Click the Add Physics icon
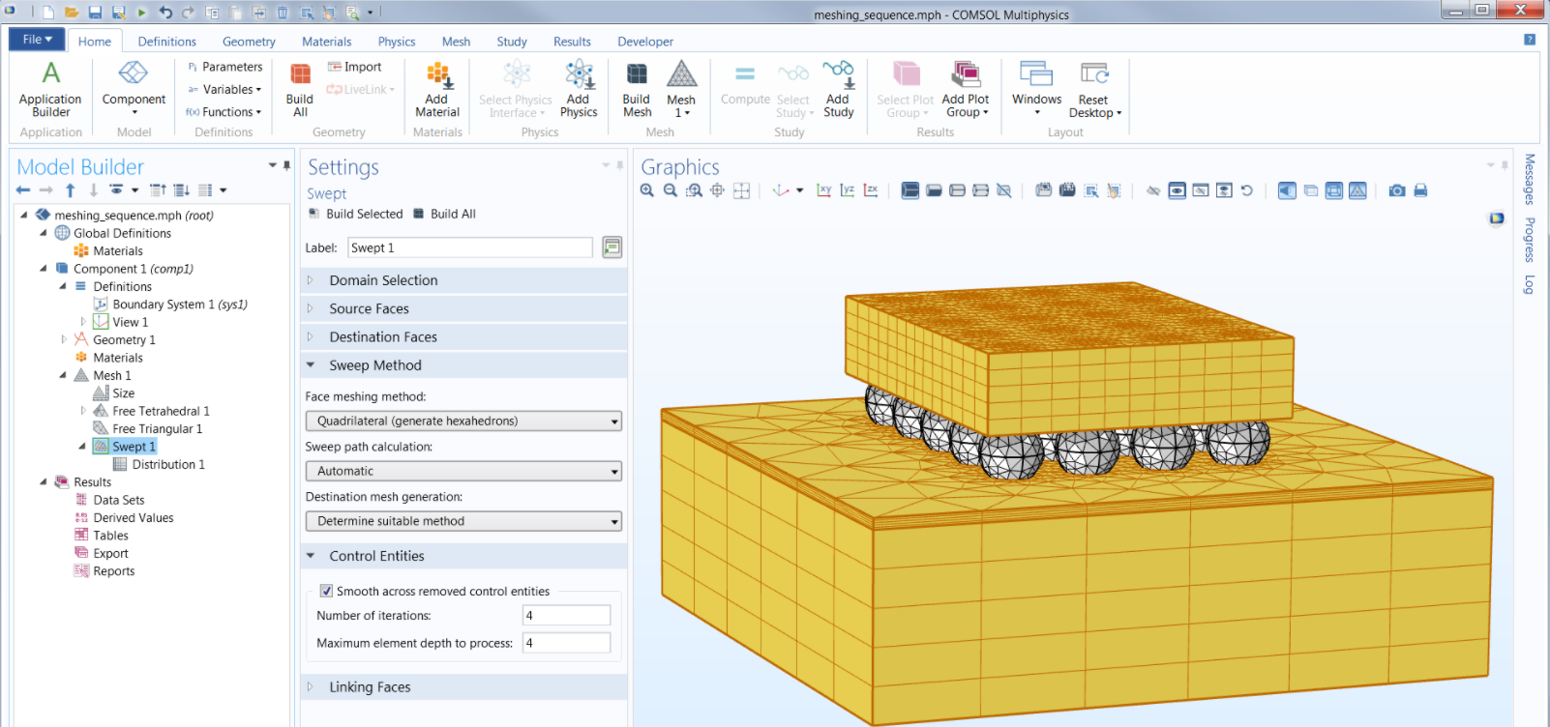The height and width of the screenshot is (727, 1550). click(x=579, y=74)
